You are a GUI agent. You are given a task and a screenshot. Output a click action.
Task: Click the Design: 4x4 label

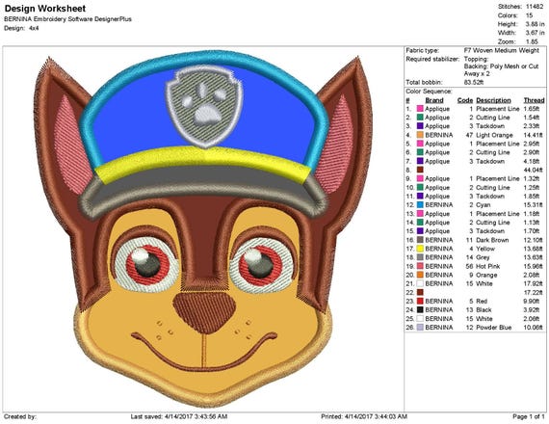pos(21,28)
